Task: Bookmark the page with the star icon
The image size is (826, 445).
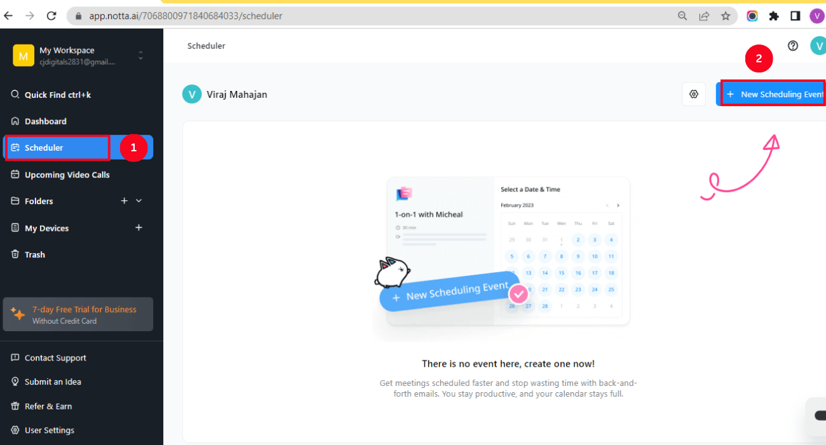Action: 726,16
